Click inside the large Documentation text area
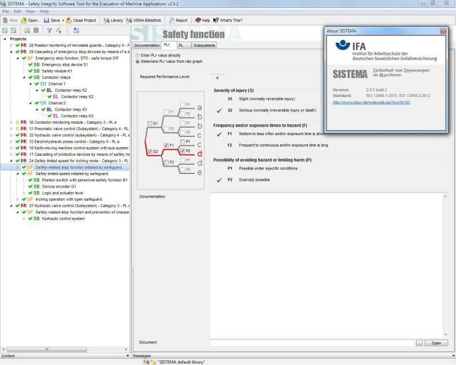The height and width of the screenshot is (365, 456). pos(326,265)
